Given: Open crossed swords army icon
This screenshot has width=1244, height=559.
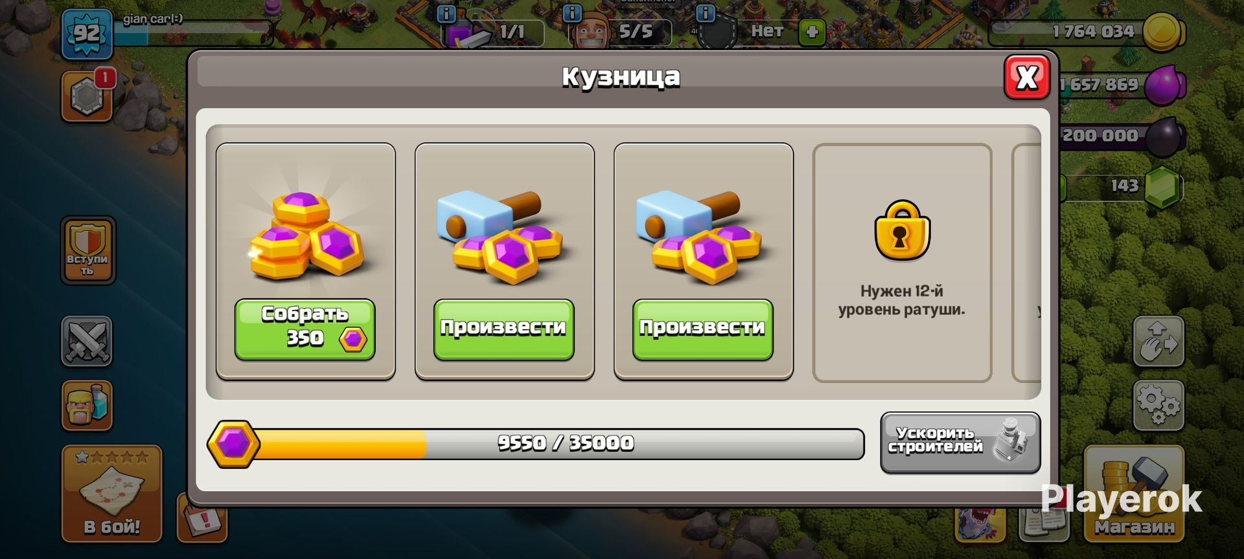Looking at the screenshot, I should [x=87, y=341].
